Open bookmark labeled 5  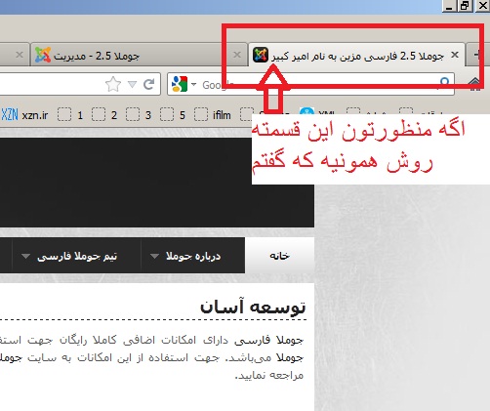[173, 115]
